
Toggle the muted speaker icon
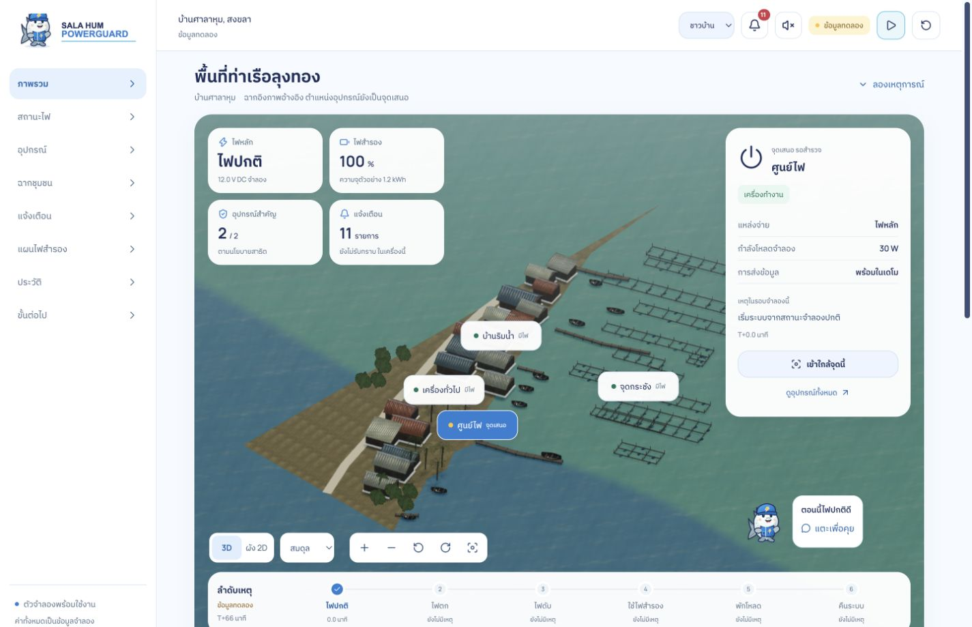coord(789,25)
